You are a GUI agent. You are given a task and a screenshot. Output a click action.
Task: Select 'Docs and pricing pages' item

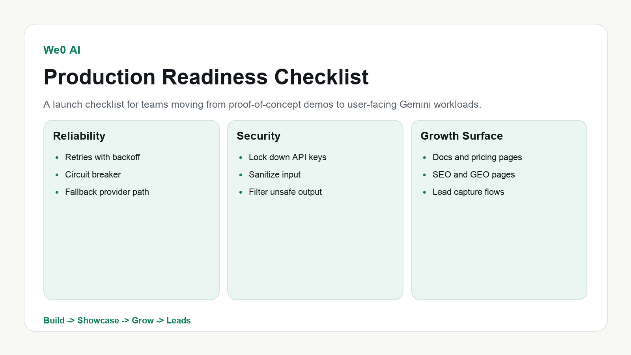point(477,157)
